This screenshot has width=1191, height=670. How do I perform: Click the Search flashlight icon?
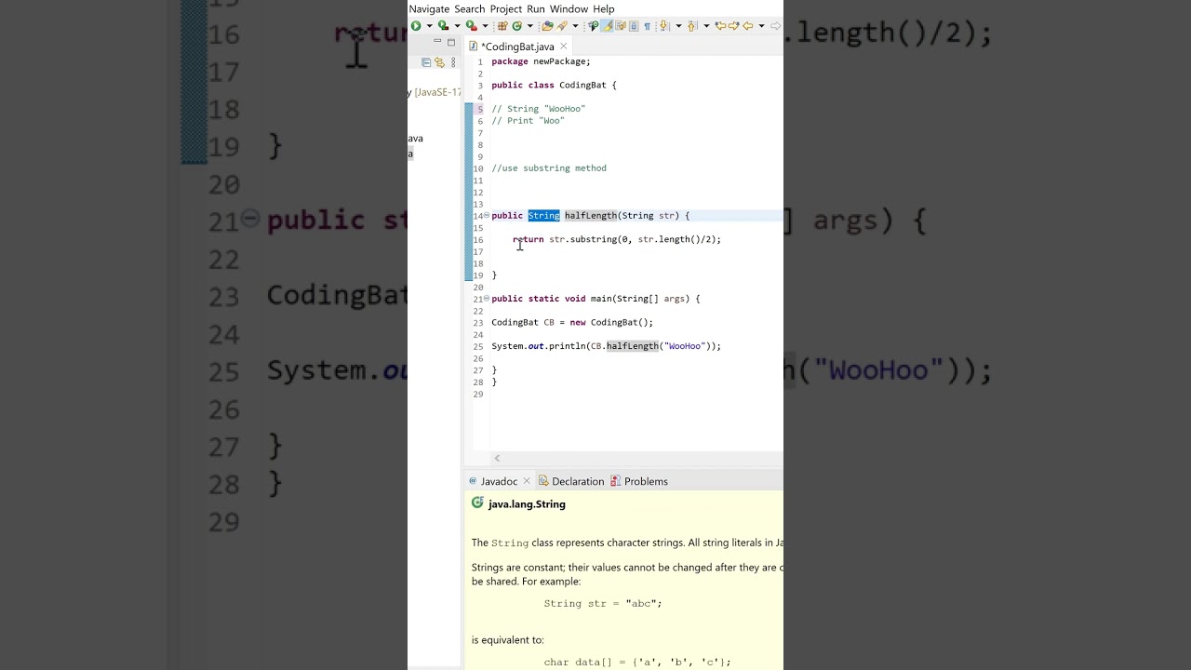click(562, 26)
